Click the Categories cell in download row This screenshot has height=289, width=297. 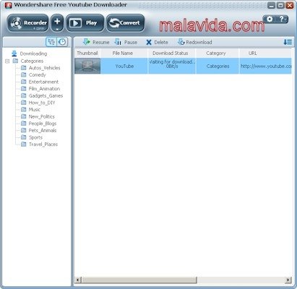(218, 66)
